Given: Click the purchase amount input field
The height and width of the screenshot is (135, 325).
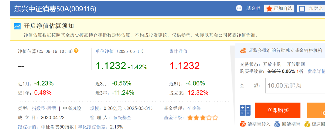Looking at the screenshot, I should click(295, 86).
